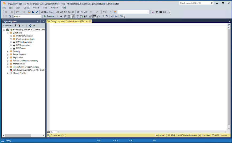Click the New Query toolbar button

(48, 12)
